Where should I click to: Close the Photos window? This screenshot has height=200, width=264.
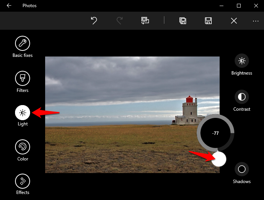coord(256,6)
